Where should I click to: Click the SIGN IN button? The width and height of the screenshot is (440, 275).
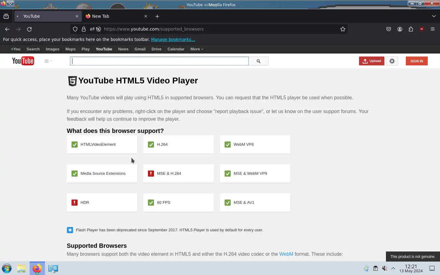pyautogui.click(x=416, y=61)
